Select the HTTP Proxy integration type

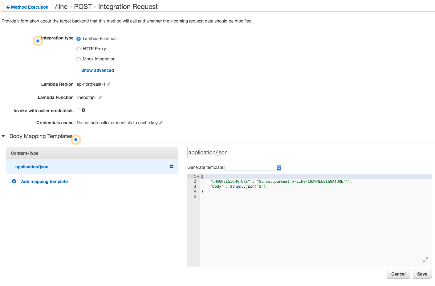(79, 49)
